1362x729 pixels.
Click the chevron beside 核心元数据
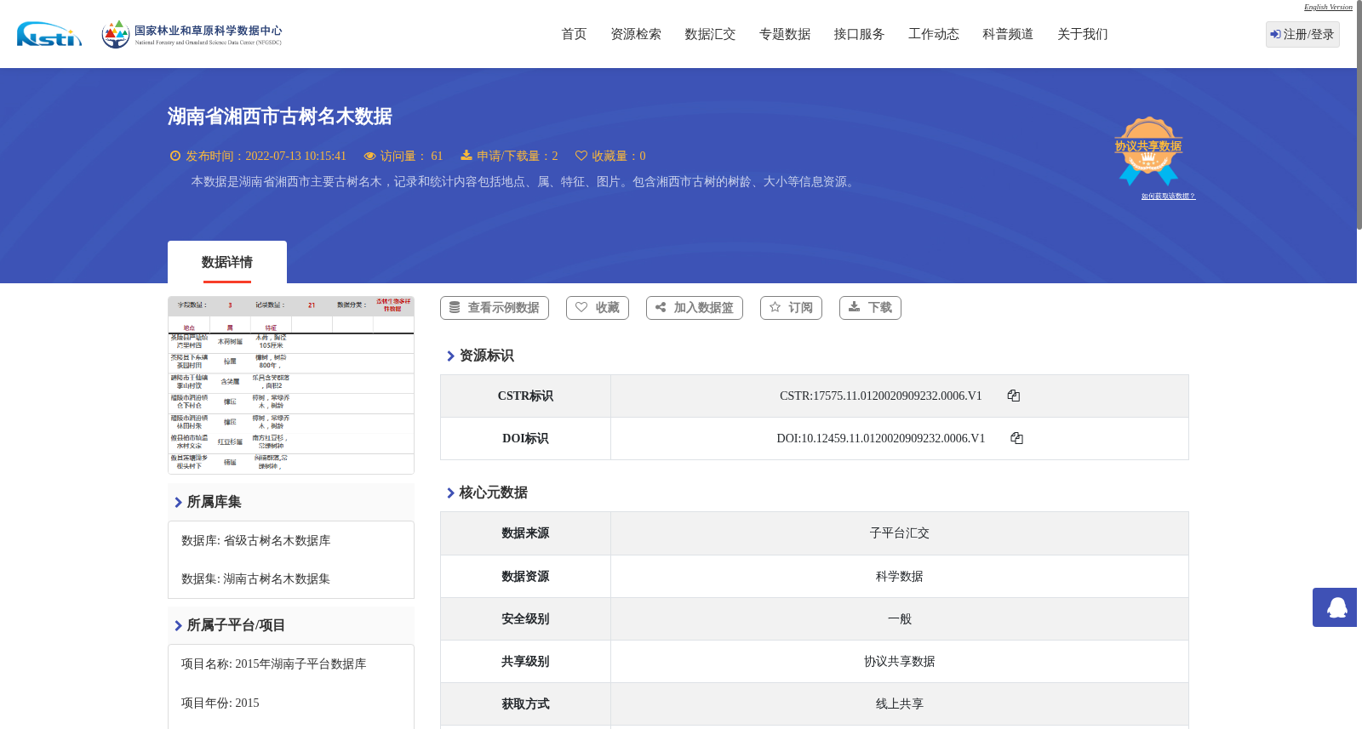[x=450, y=493]
